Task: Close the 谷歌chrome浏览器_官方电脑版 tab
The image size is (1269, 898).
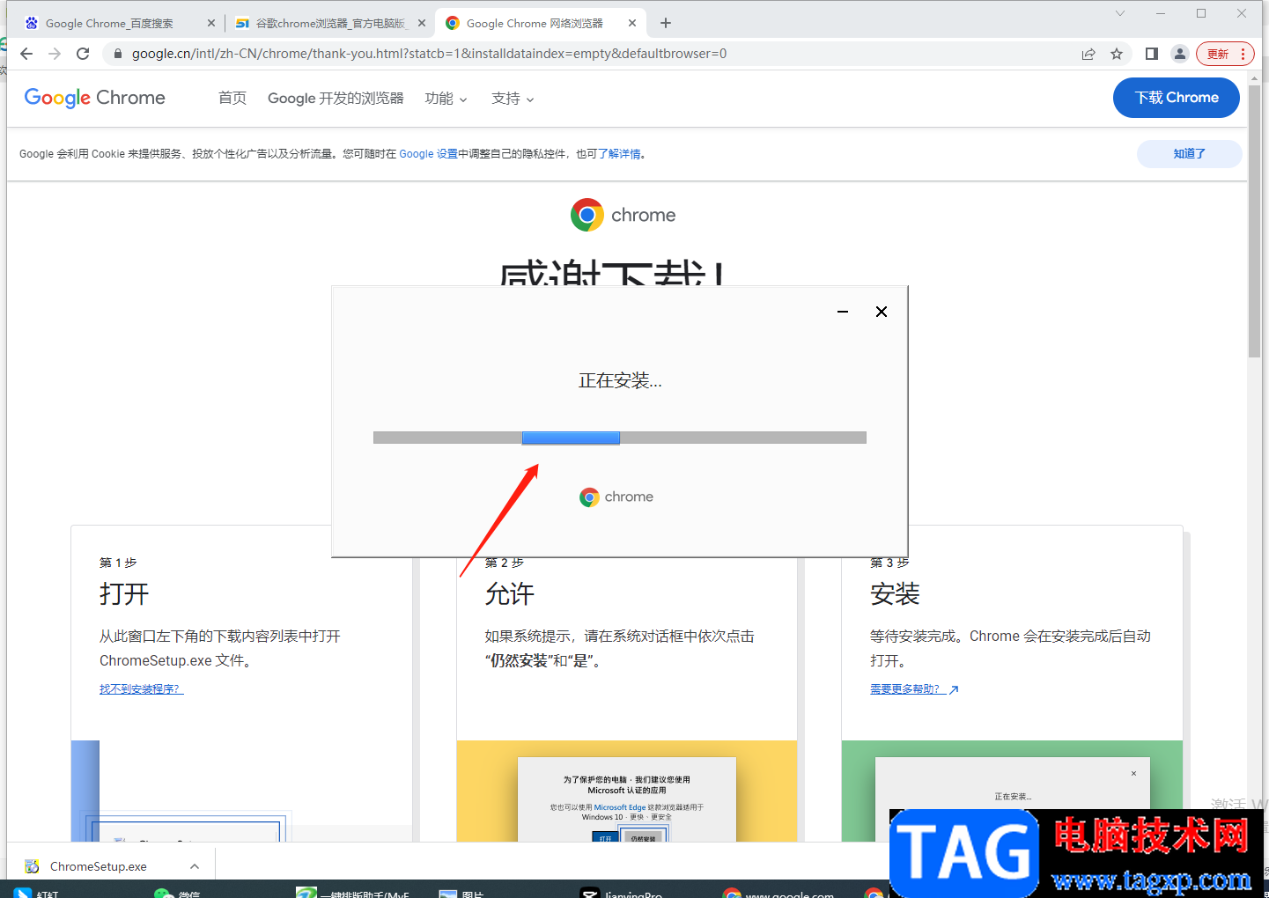Action: click(x=422, y=23)
